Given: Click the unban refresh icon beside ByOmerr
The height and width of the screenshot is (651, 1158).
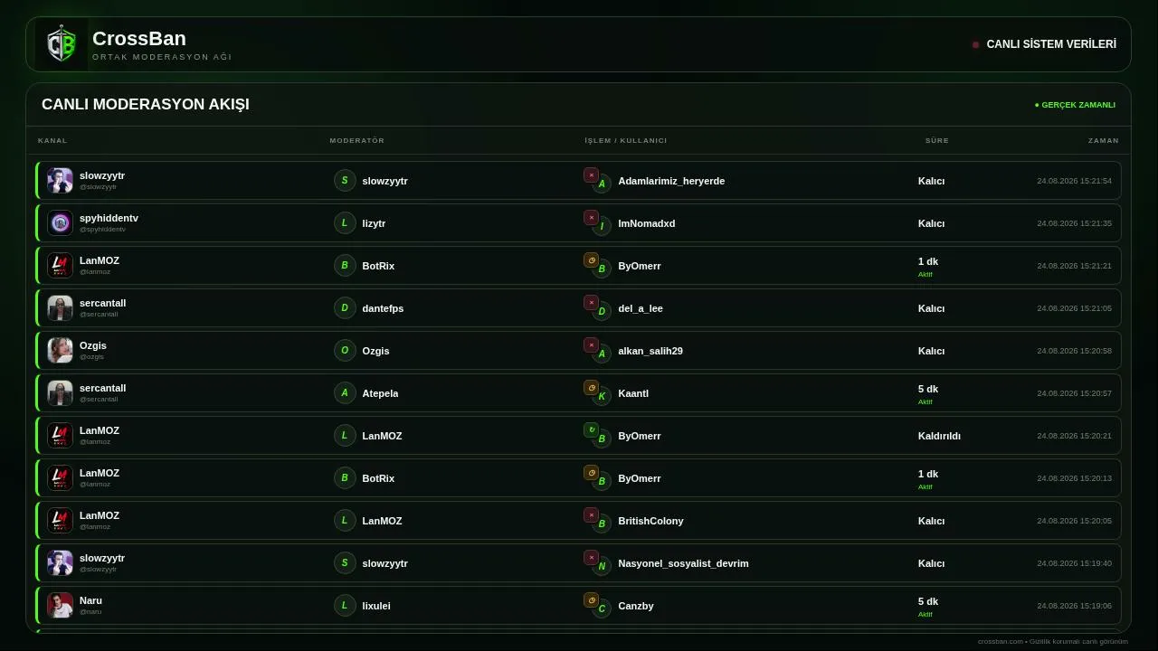Looking at the screenshot, I should coord(591,430).
